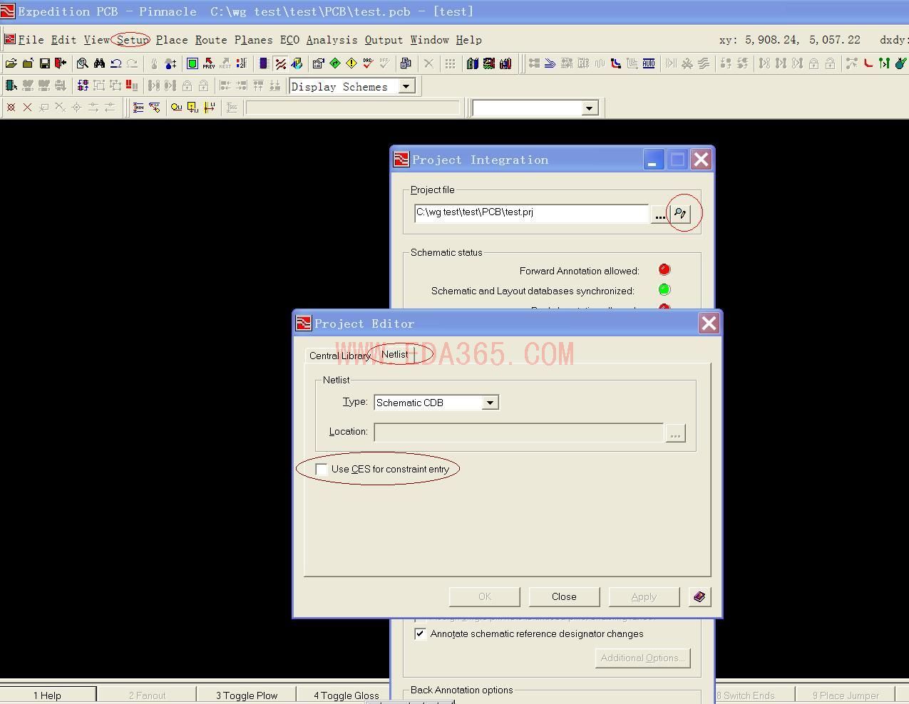
Task: Open the Window menu
Action: click(x=430, y=40)
